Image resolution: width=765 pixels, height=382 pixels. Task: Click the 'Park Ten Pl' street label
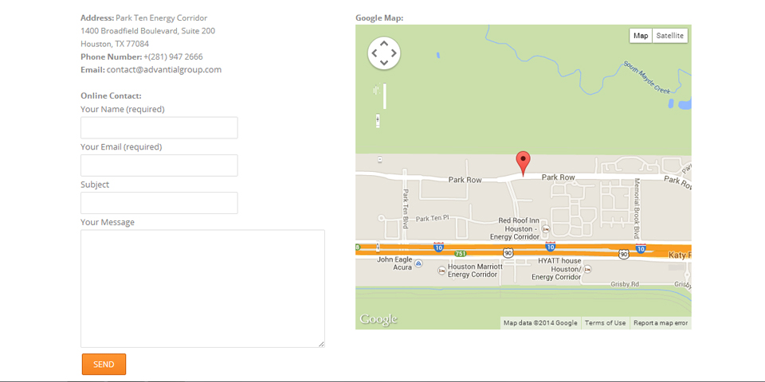(x=432, y=218)
